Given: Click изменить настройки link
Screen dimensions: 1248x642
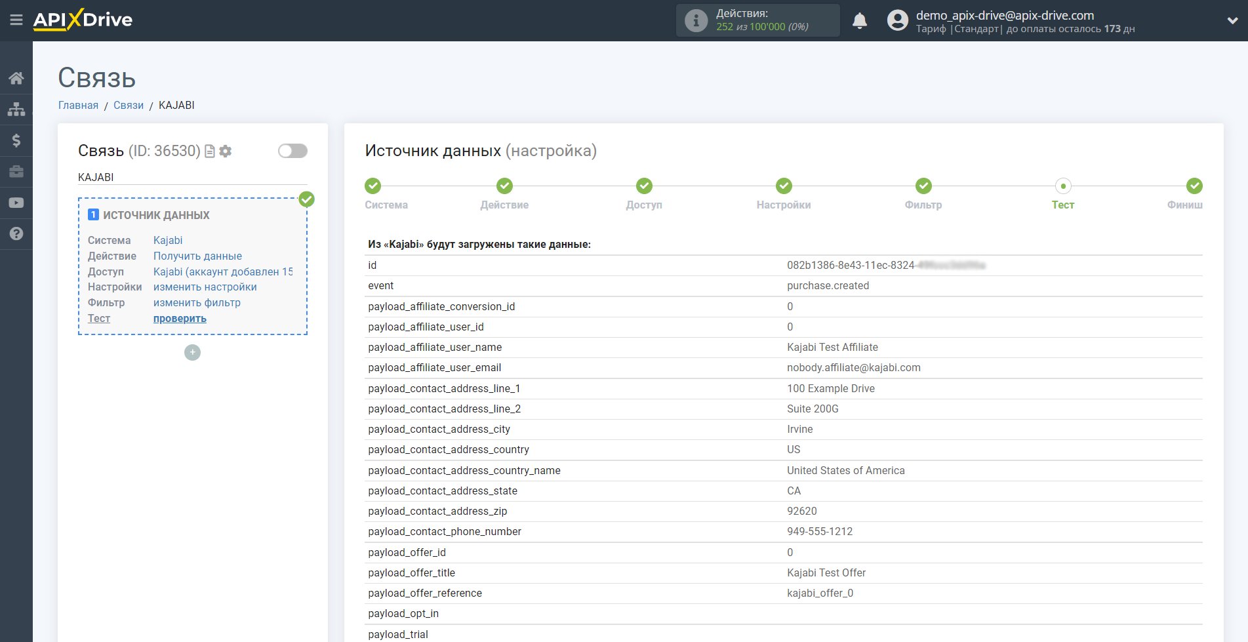Looking at the screenshot, I should tap(205, 287).
